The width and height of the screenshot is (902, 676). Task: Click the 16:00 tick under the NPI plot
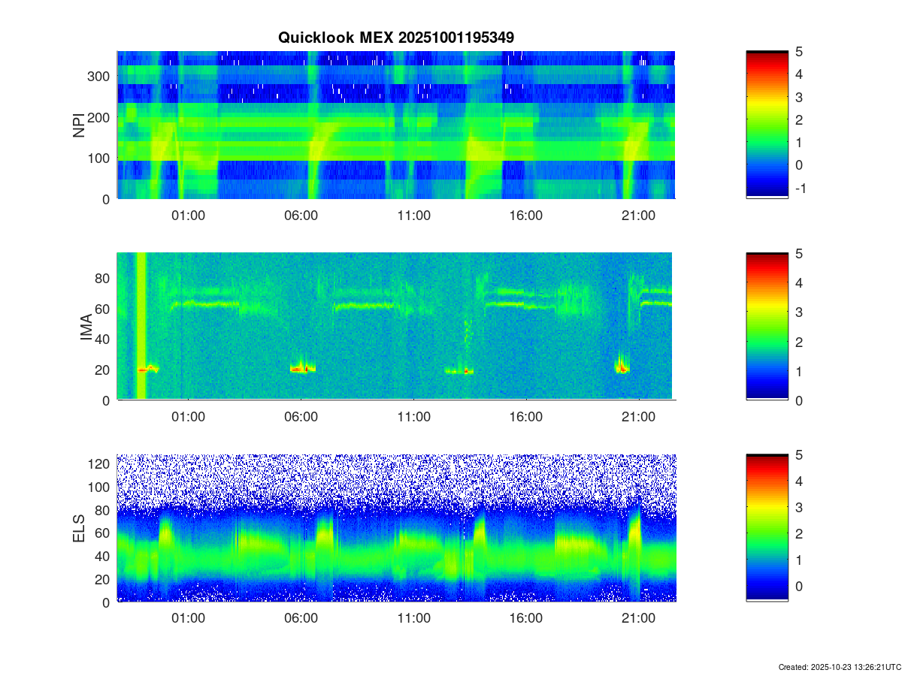(x=525, y=216)
